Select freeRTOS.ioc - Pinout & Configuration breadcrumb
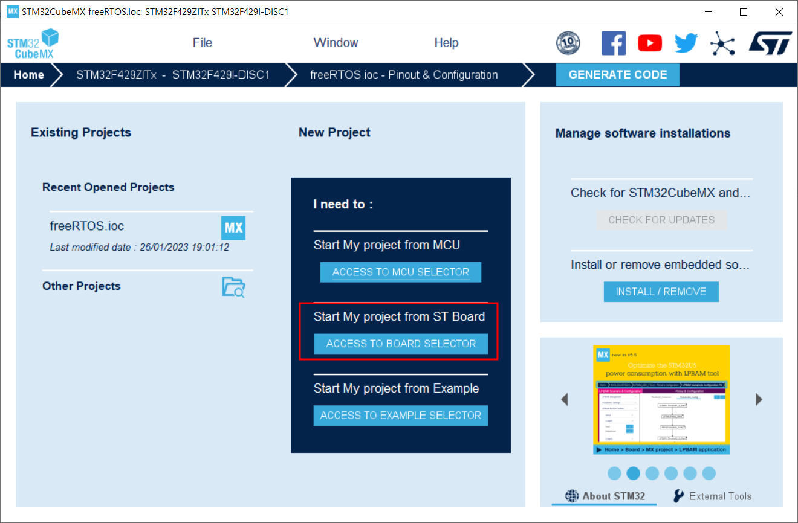The width and height of the screenshot is (798, 523). [x=404, y=75]
